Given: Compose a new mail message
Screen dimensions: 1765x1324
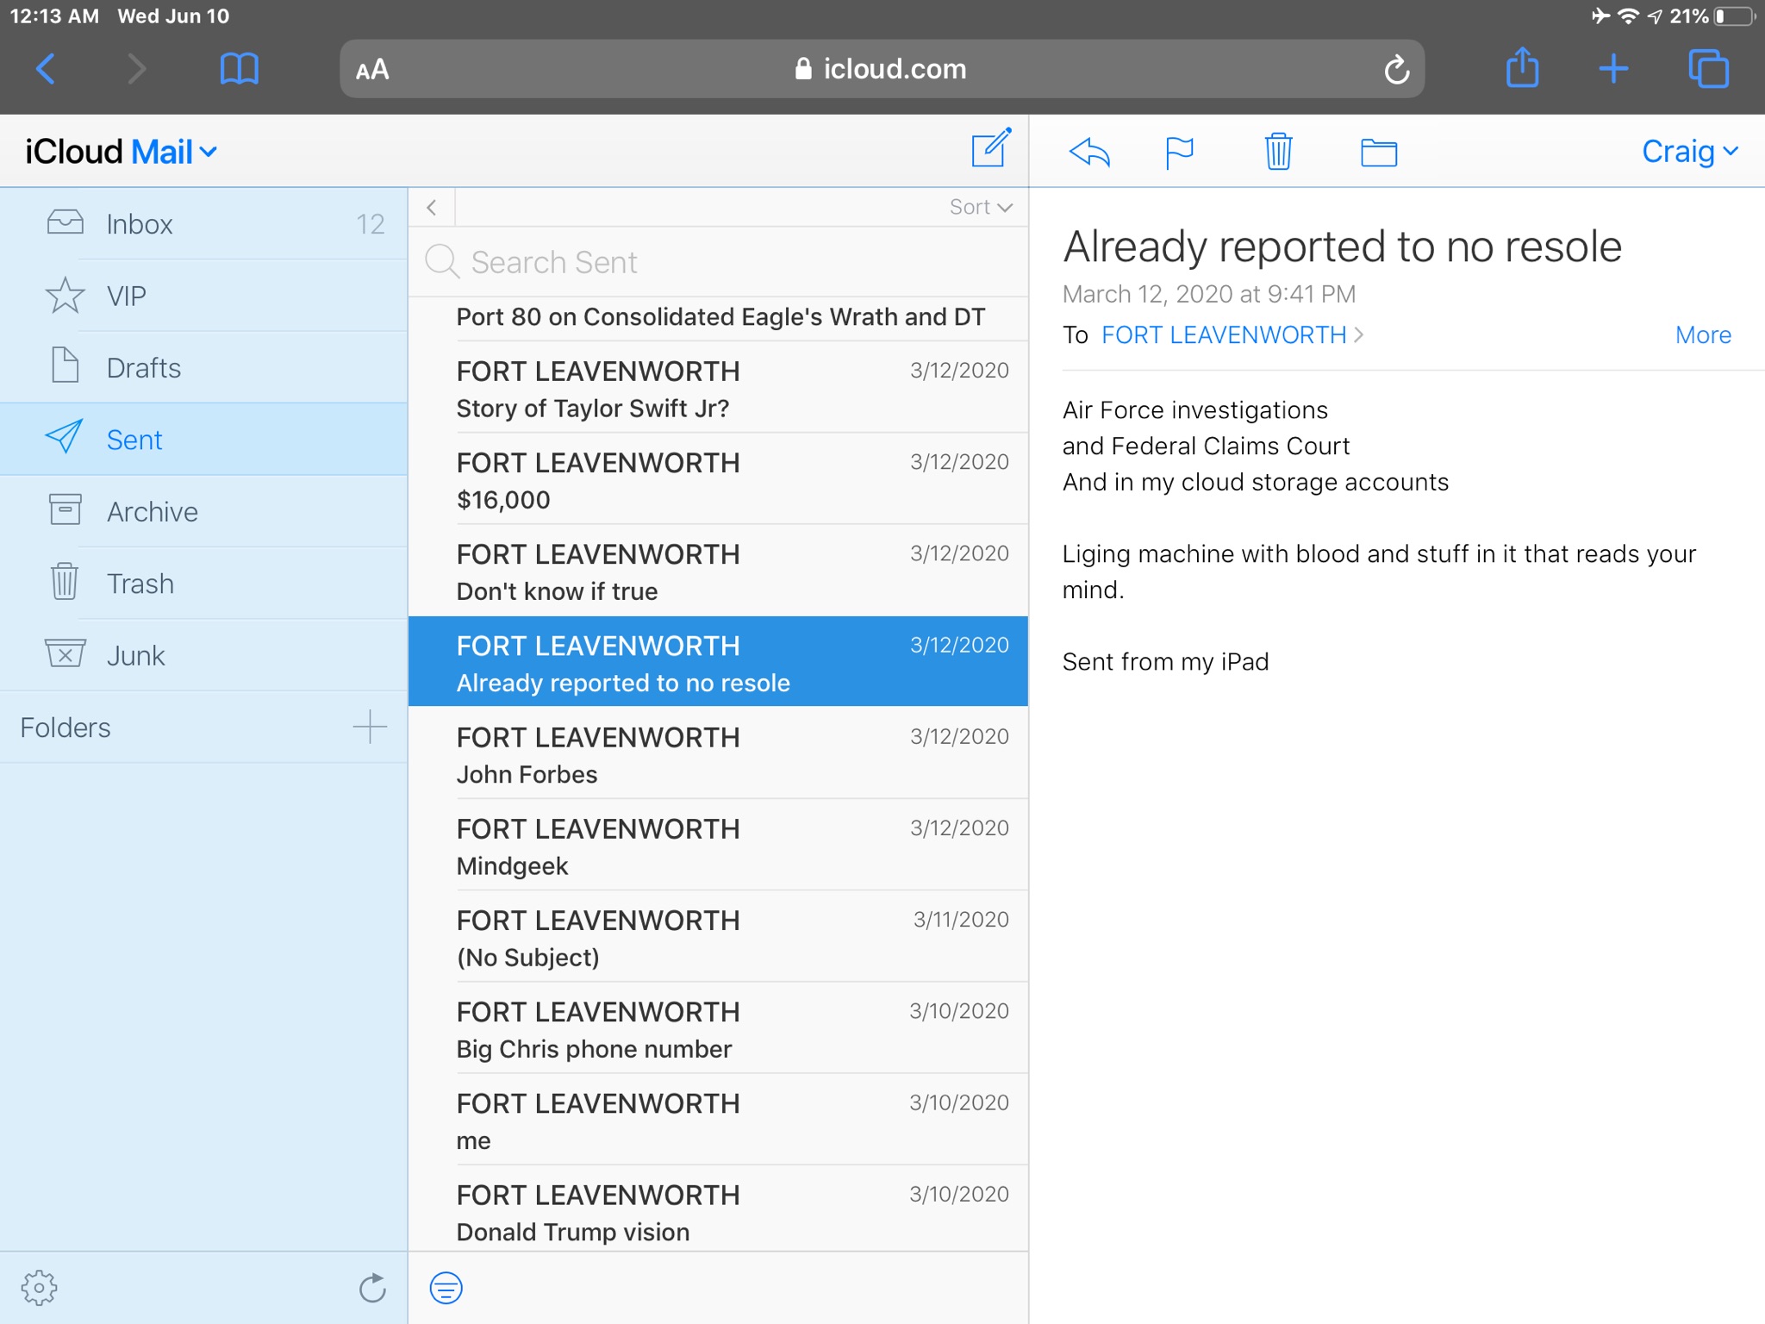Looking at the screenshot, I should pyautogui.click(x=991, y=148).
